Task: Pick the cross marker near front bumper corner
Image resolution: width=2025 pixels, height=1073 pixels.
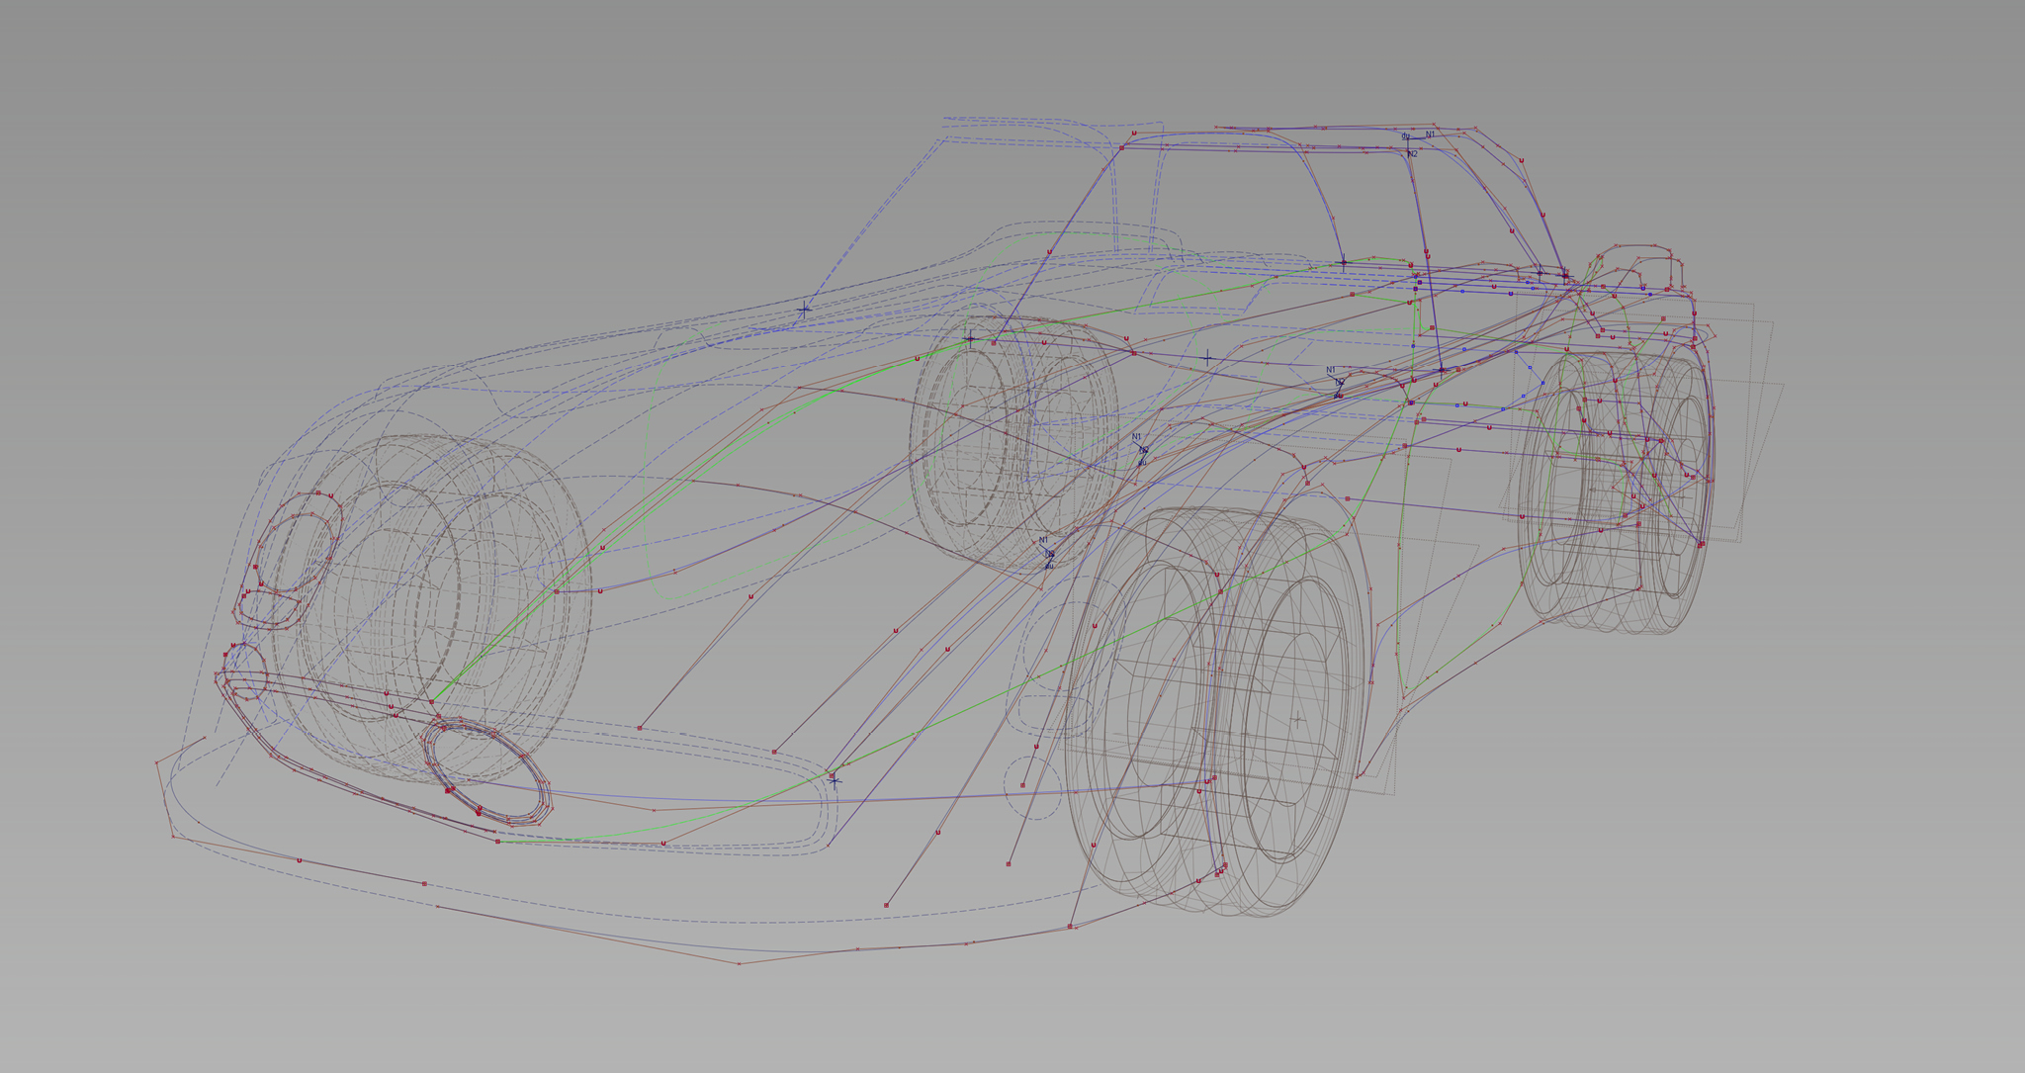Action: pyautogui.click(x=834, y=781)
